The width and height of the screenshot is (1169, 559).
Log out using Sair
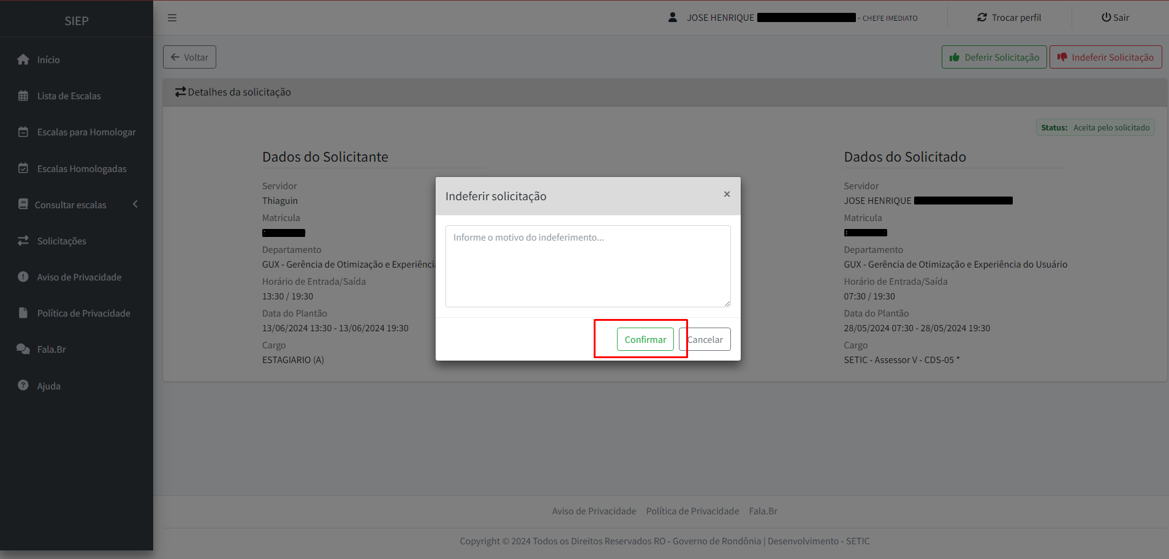(1115, 17)
